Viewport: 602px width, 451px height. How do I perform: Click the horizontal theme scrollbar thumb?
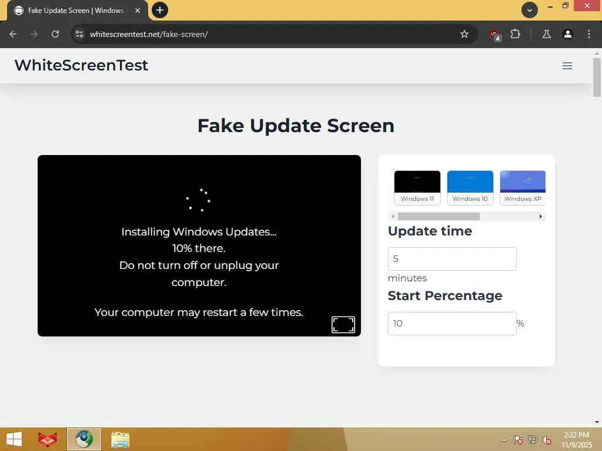point(439,217)
